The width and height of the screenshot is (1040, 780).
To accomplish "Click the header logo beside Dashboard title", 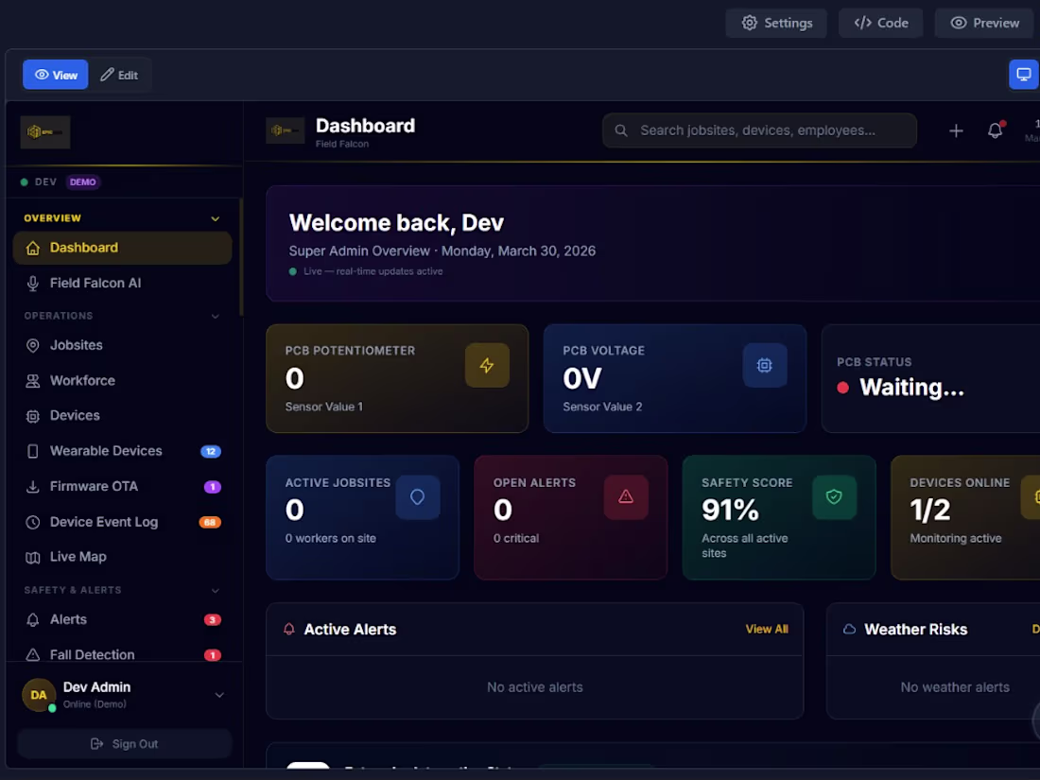I will [286, 130].
